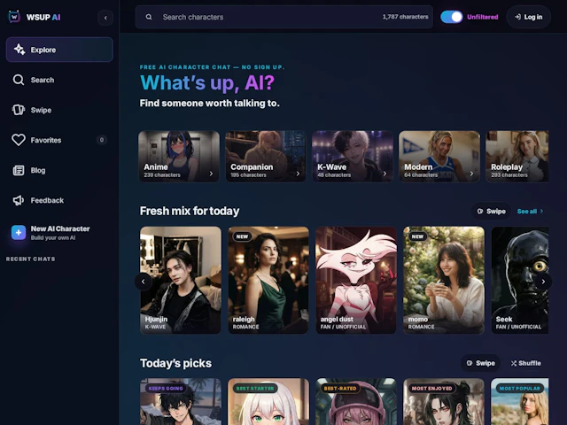Click the K-Wave card chevron arrow
Screen dimensions: 567x425
(384, 174)
